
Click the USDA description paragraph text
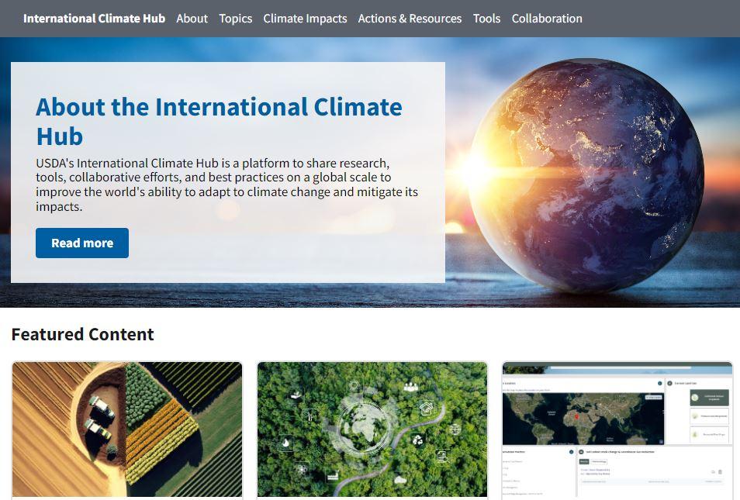[227, 185]
